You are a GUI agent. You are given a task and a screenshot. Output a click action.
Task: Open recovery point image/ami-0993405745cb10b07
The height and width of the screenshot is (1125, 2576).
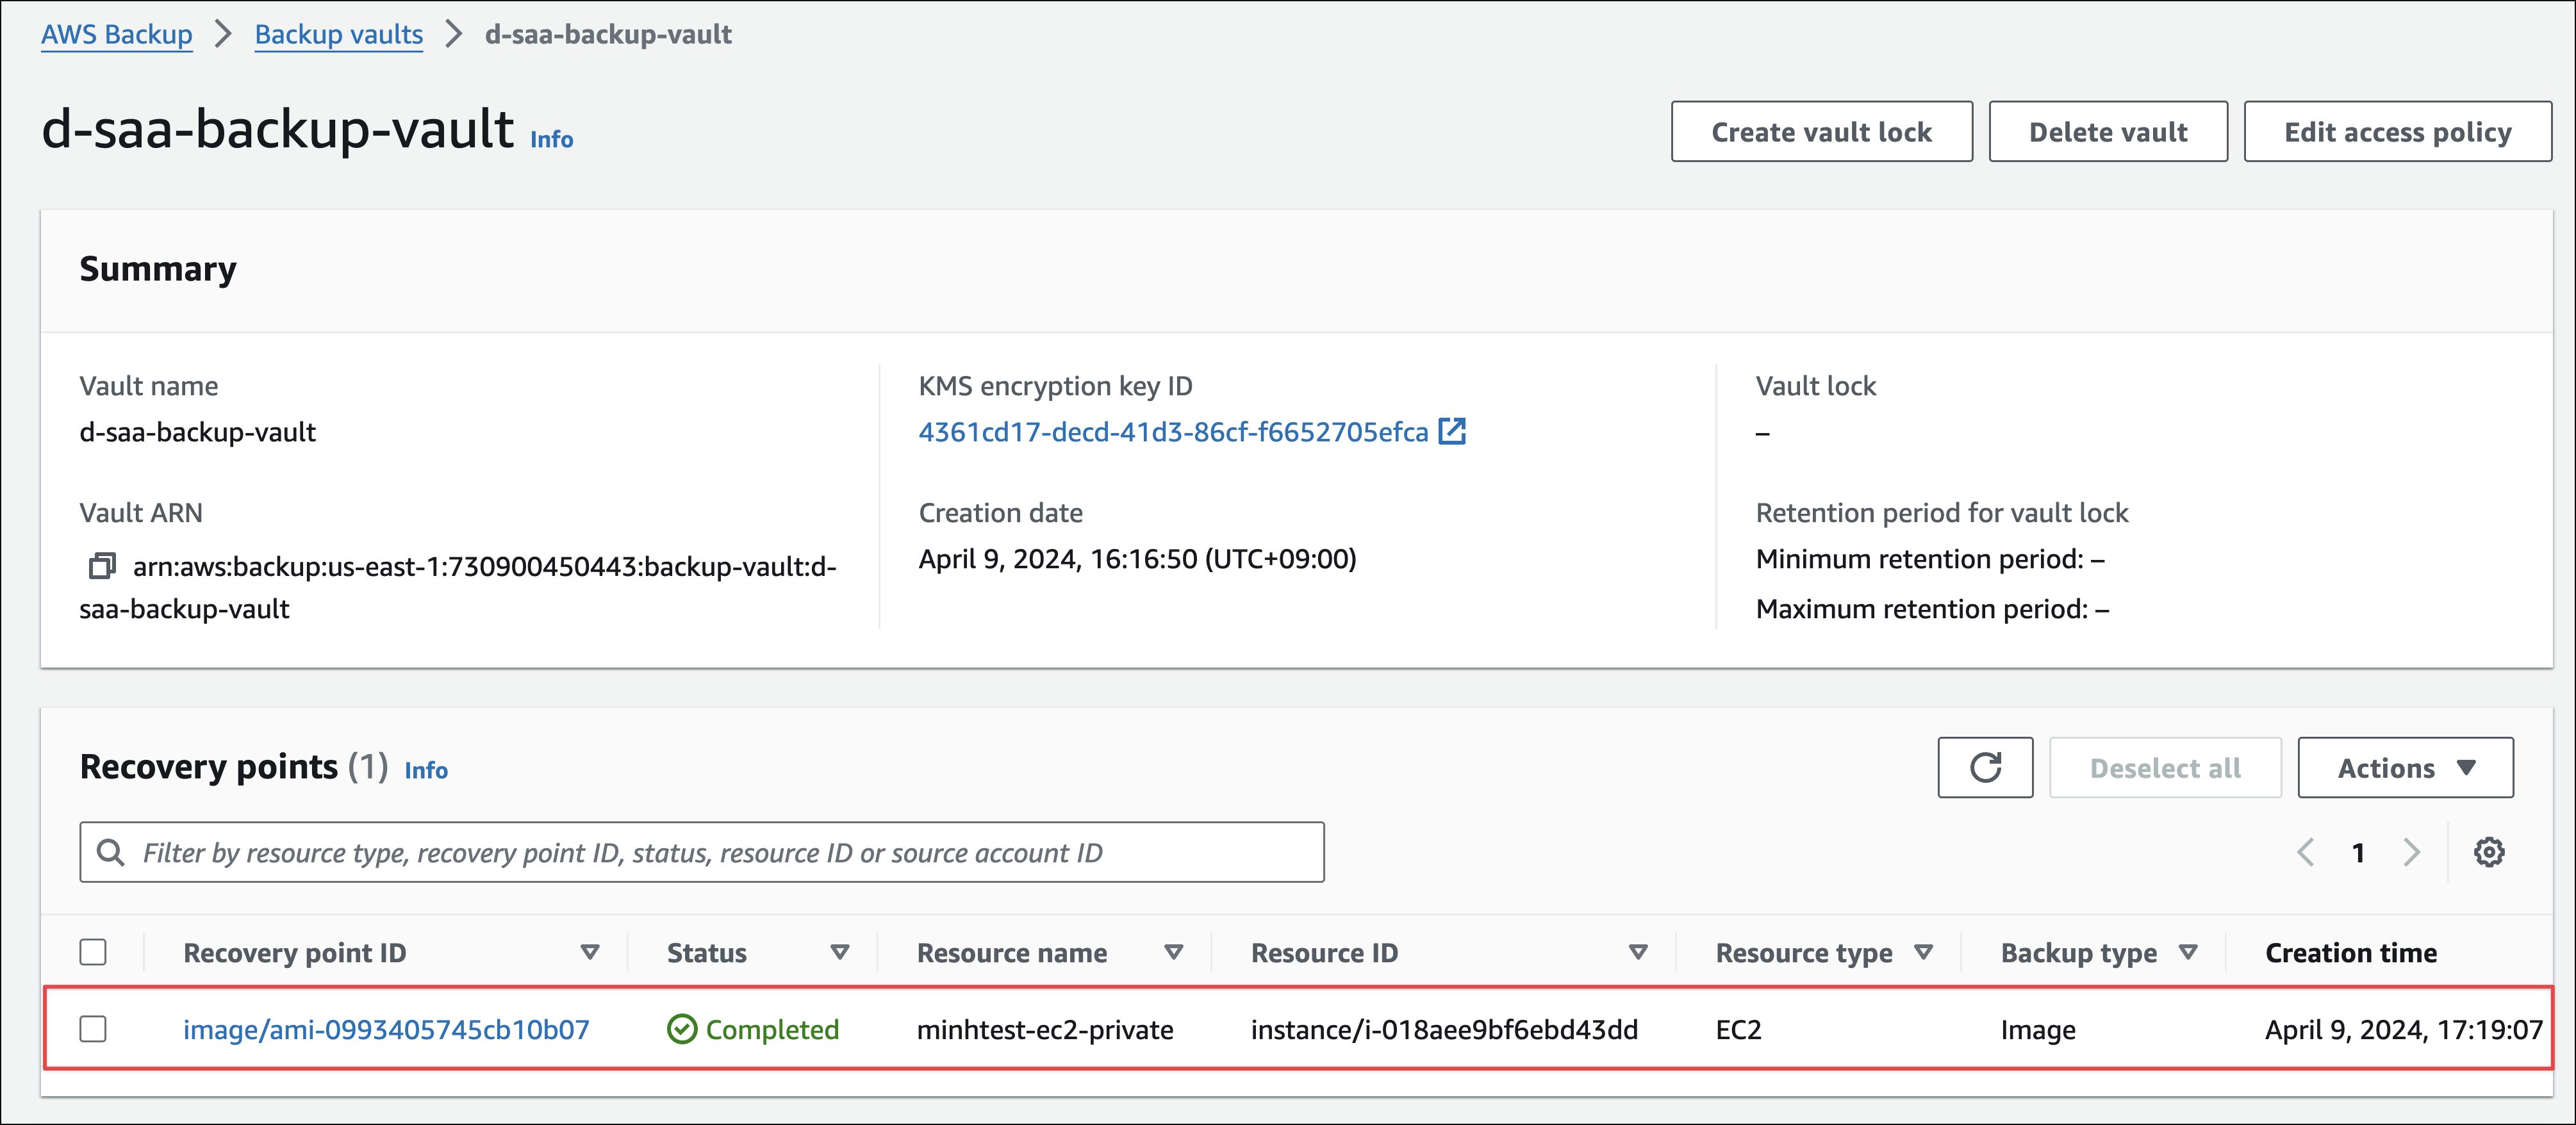[386, 1029]
